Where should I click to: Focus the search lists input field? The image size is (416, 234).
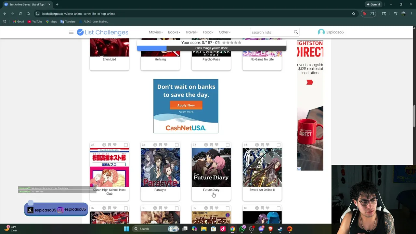[271, 32]
